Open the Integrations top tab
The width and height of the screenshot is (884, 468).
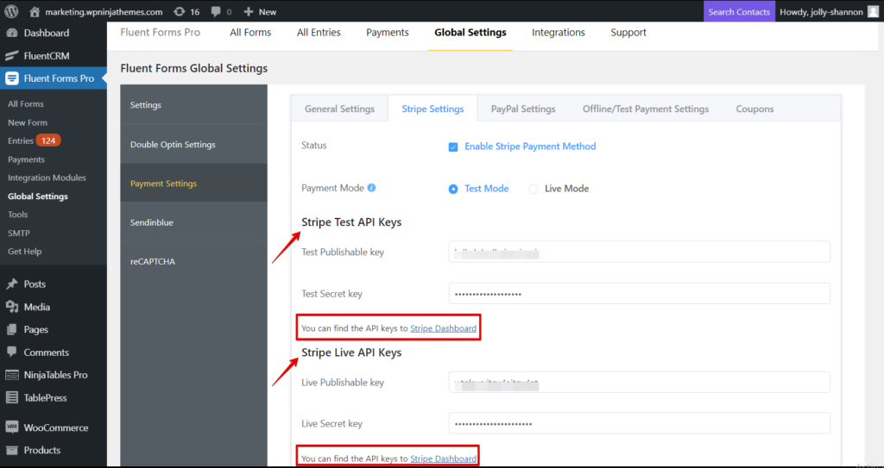[559, 33]
